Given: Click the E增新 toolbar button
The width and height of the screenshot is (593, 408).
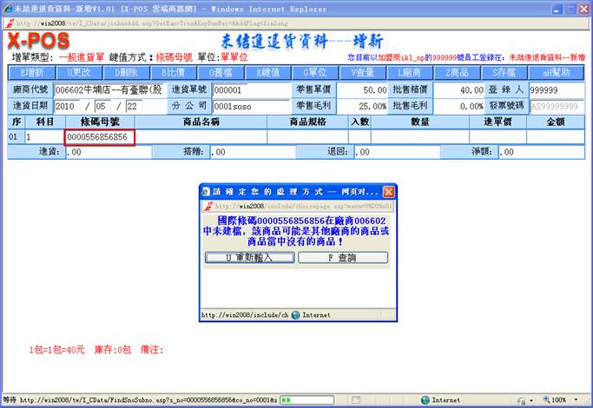Looking at the screenshot, I should tap(32, 72).
